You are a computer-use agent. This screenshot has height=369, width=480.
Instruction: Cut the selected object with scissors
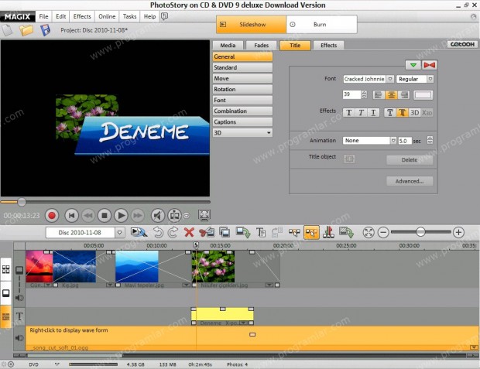(207, 233)
